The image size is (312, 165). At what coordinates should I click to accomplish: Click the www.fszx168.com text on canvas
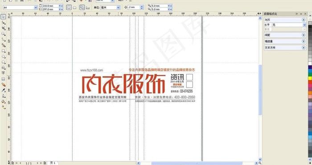[91, 70]
